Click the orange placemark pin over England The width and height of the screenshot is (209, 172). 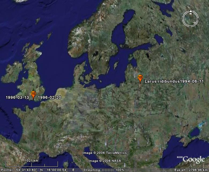pos(33,95)
